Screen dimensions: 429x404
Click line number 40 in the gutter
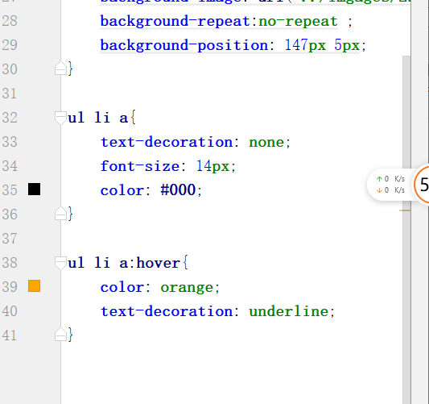point(10,311)
